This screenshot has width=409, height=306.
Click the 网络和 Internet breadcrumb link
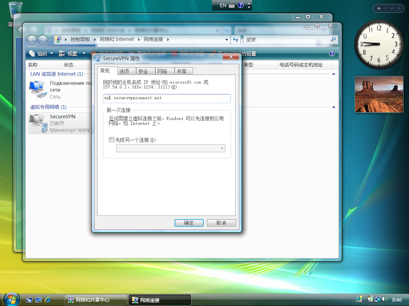[117, 39]
